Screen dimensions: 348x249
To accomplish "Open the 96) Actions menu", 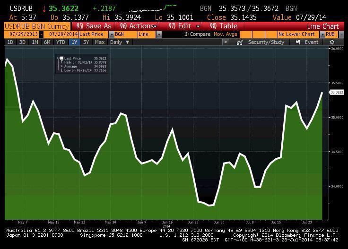I will [x=138, y=26].
